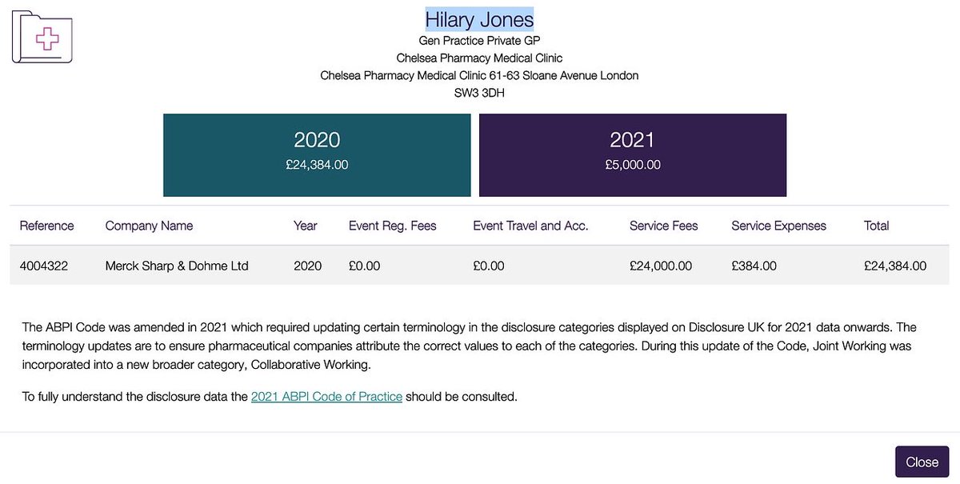
Task: Select the 2021 total tile
Action: pyautogui.click(x=632, y=155)
